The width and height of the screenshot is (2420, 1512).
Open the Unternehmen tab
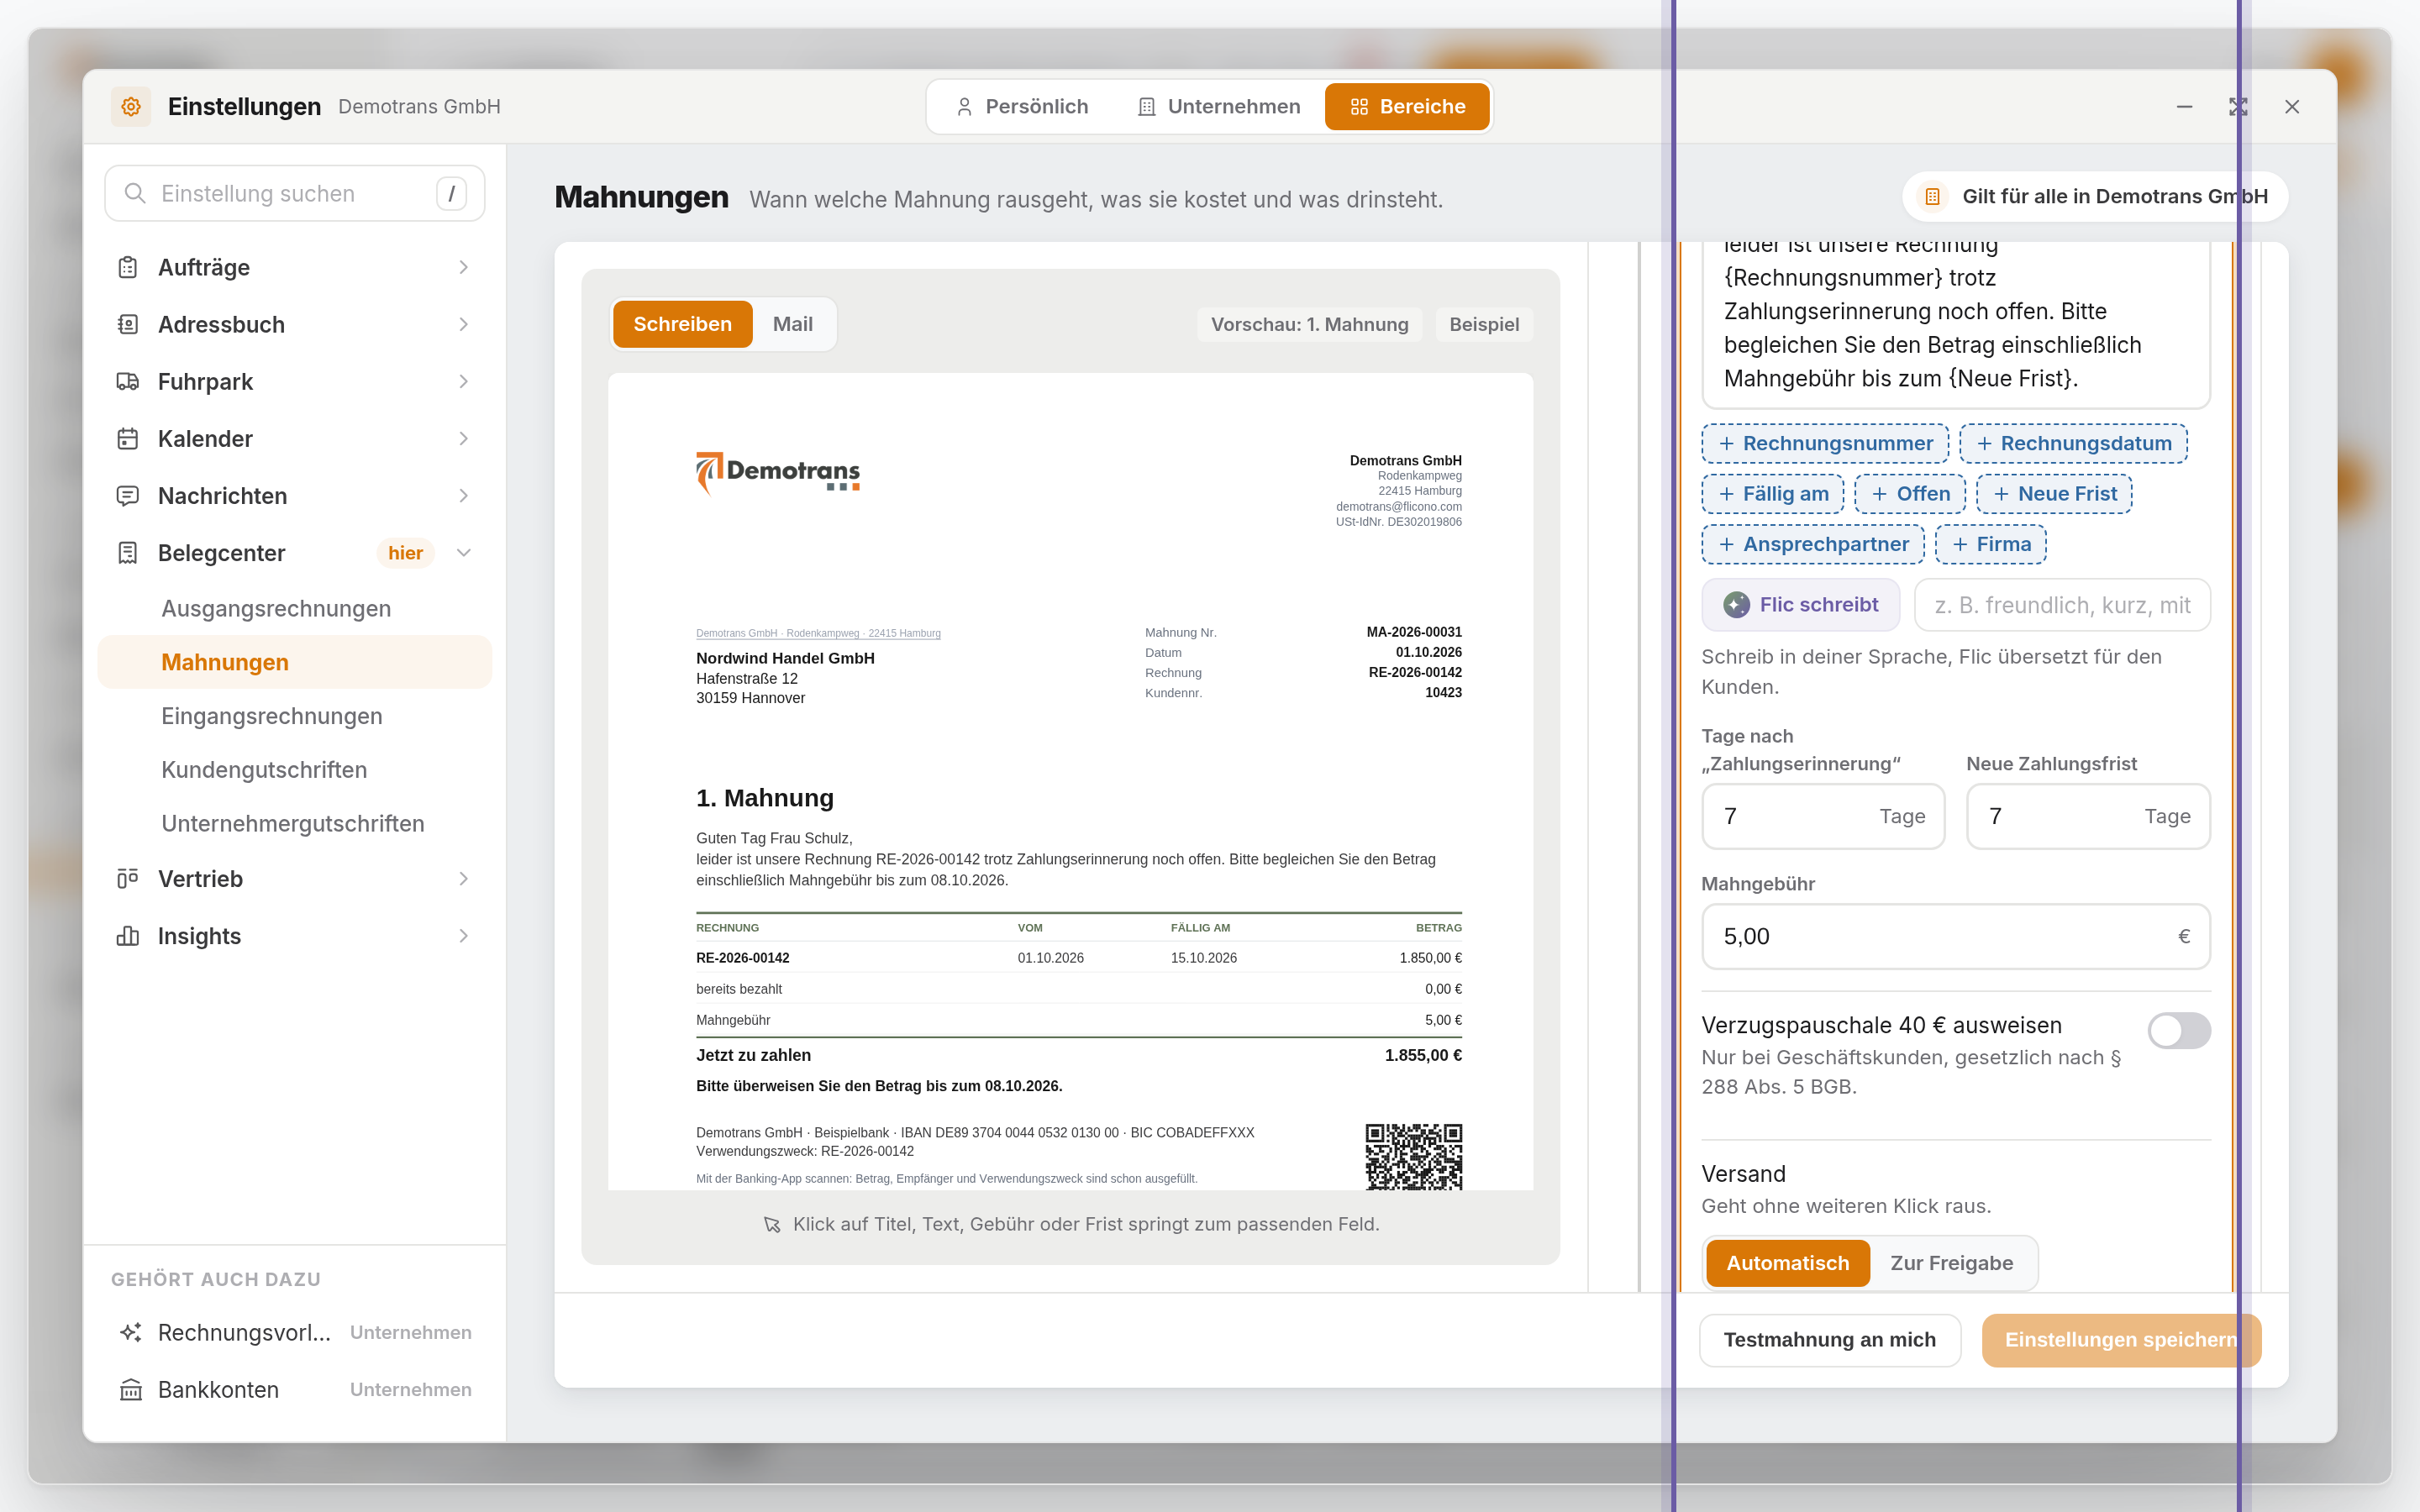point(1219,106)
